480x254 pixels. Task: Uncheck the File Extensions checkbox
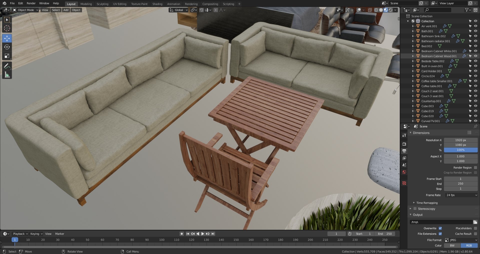tap(440, 234)
